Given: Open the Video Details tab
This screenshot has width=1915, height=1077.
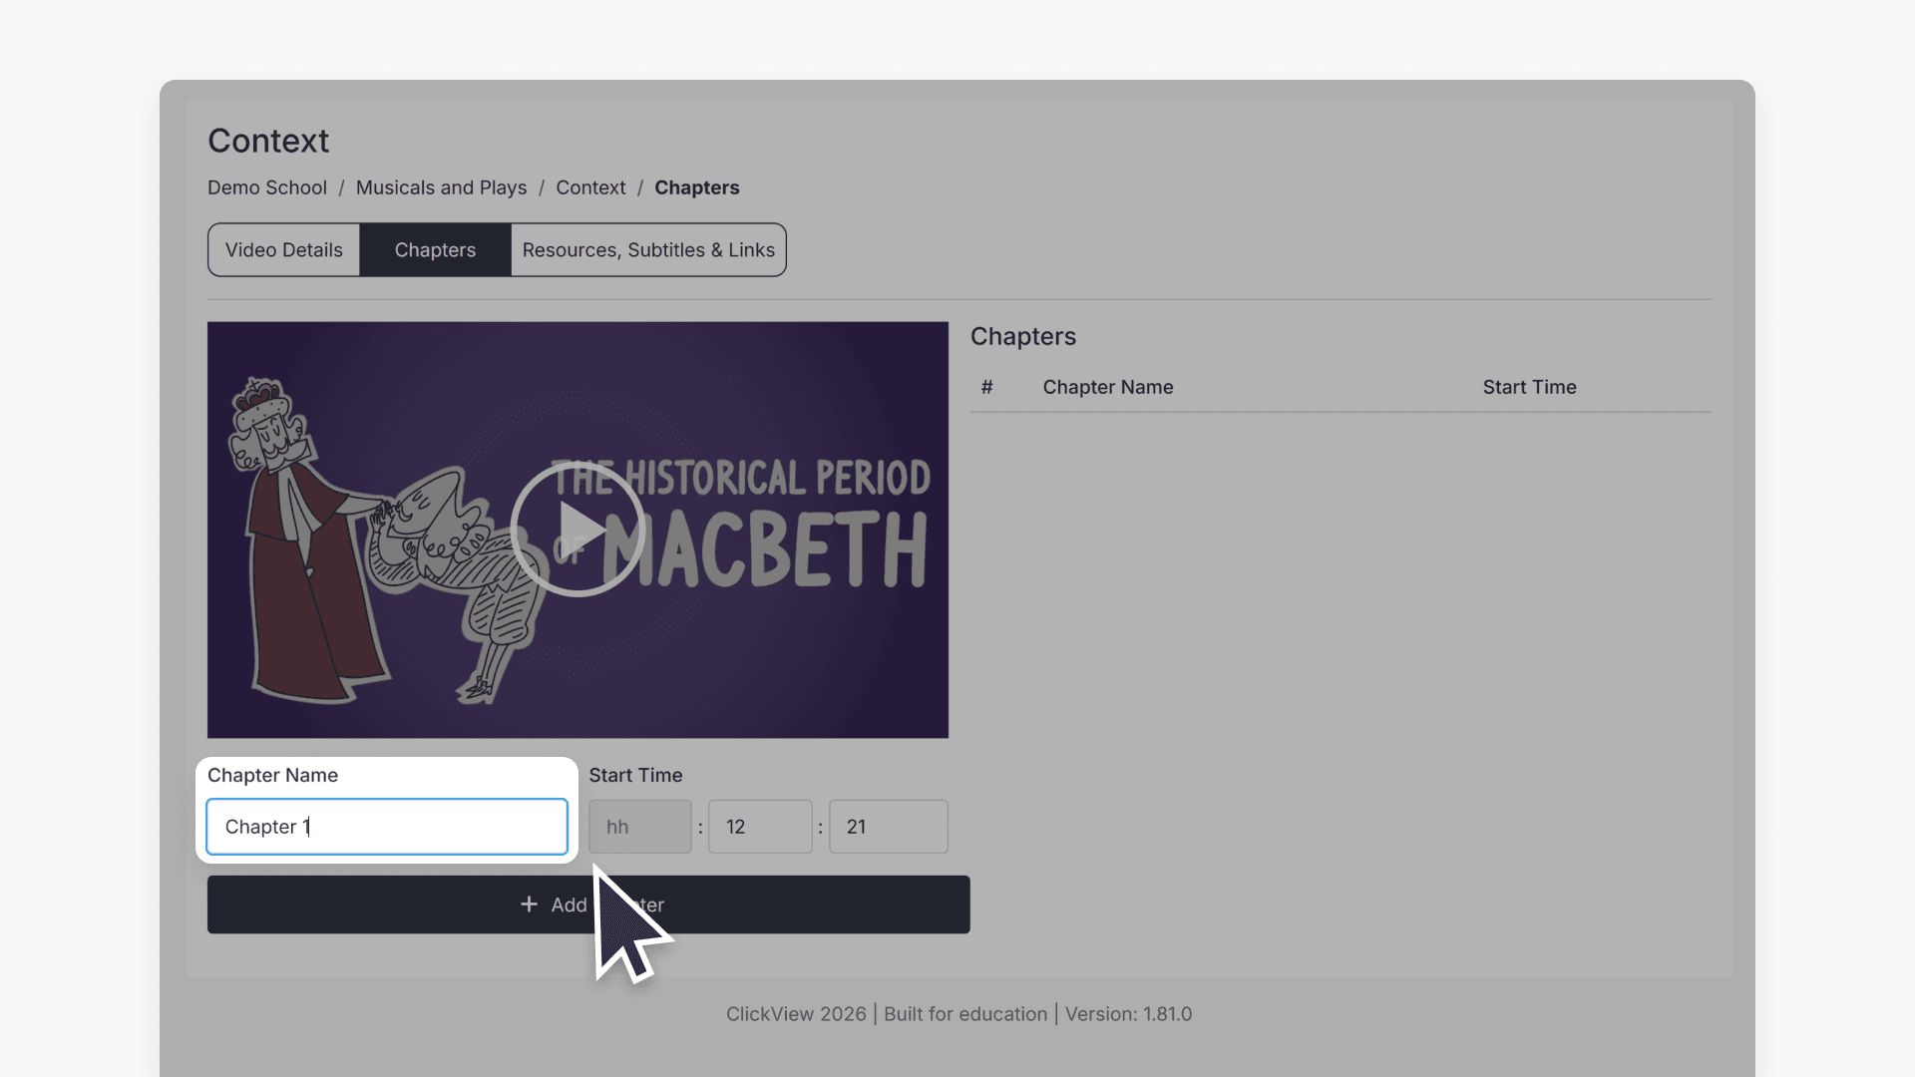Looking at the screenshot, I should click(x=283, y=250).
